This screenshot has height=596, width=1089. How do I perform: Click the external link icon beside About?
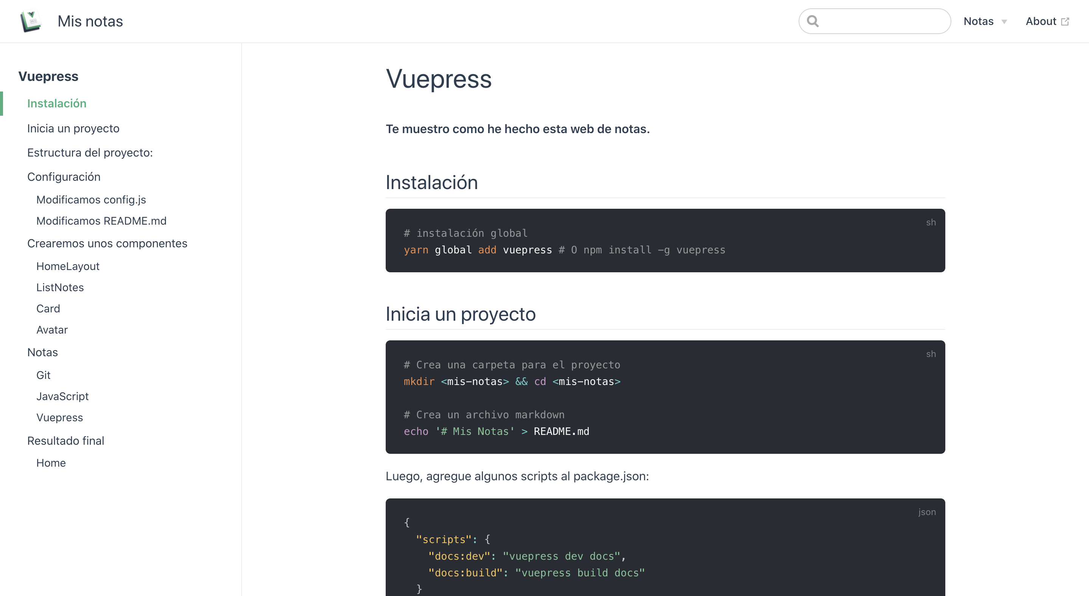click(x=1065, y=22)
